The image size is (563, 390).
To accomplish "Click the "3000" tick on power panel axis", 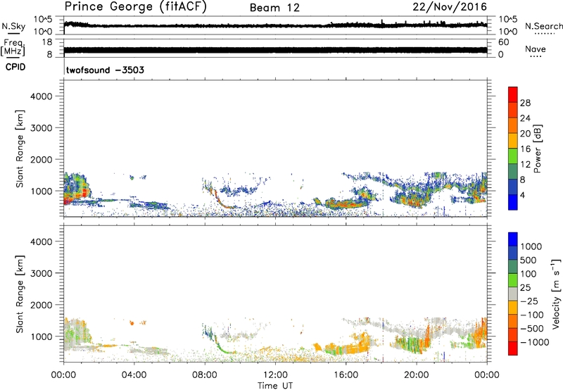I will [x=41, y=128].
